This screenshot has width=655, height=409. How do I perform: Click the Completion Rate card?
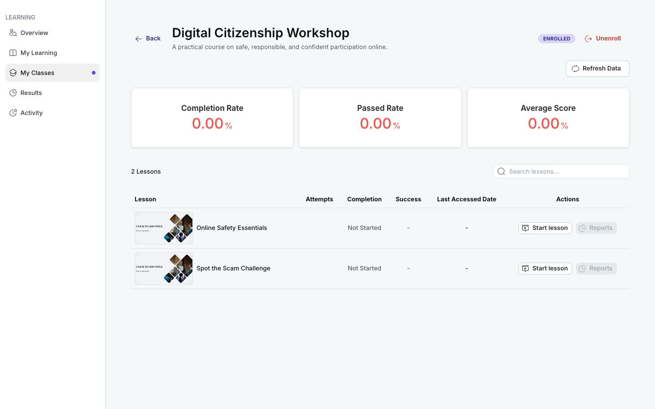(x=212, y=118)
